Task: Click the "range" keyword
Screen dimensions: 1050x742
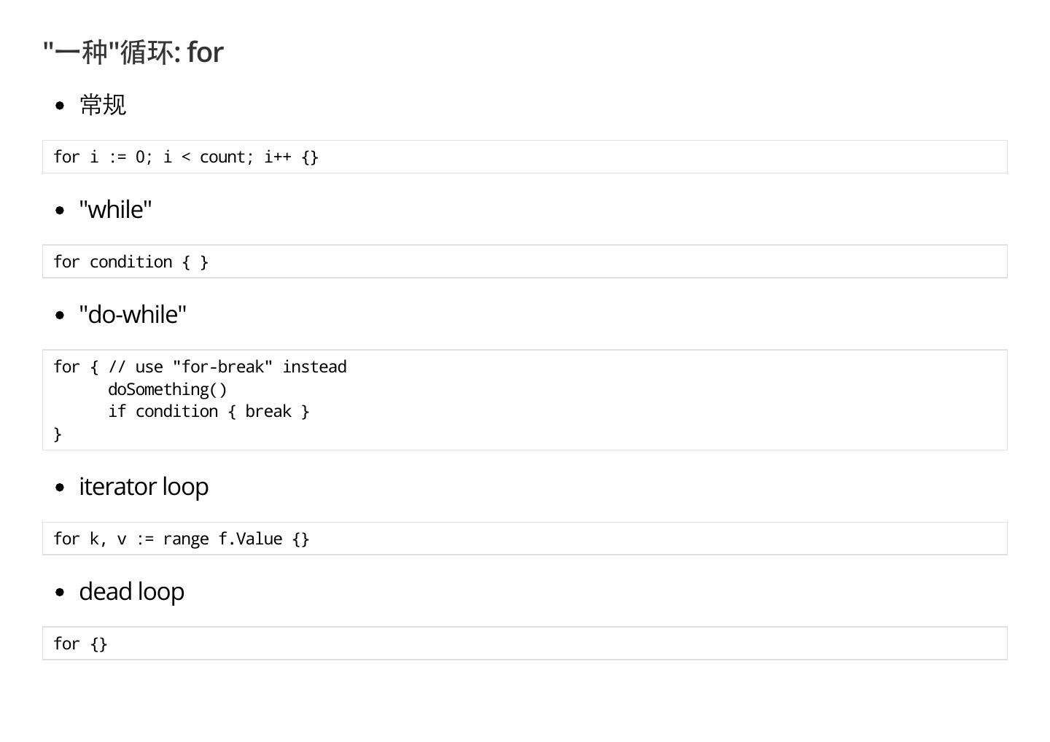Action: (x=185, y=539)
